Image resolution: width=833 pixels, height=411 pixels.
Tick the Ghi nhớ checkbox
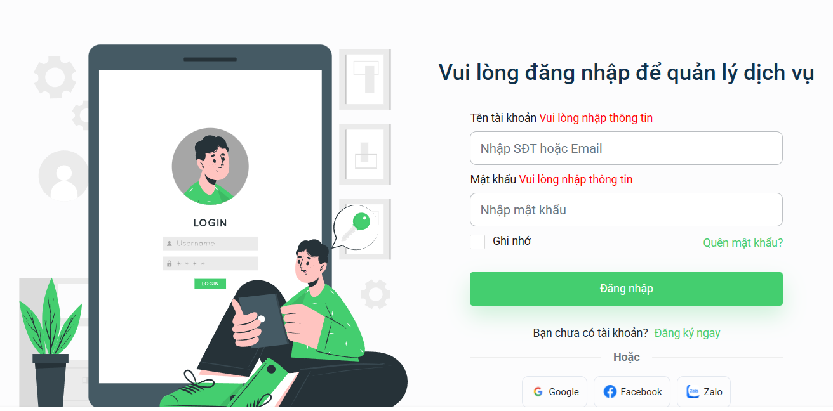click(477, 242)
